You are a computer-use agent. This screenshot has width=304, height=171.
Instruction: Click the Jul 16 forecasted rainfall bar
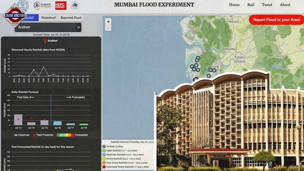(58, 123)
